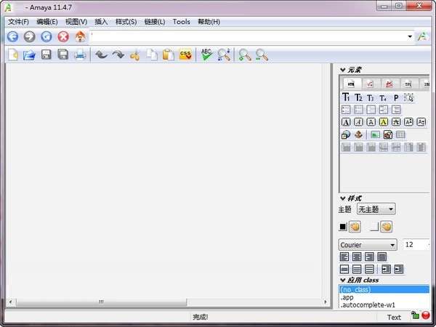Open the 编辑(E) menu
The height and width of the screenshot is (327, 436).
(x=47, y=22)
